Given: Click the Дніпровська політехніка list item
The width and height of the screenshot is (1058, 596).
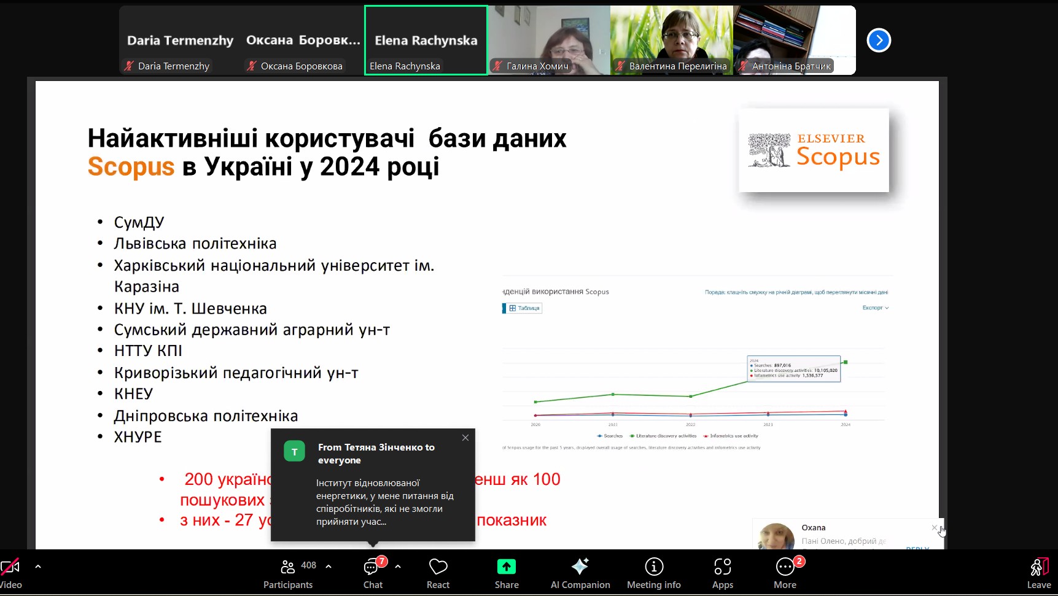Looking at the screenshot, I should tap(206, 416).
